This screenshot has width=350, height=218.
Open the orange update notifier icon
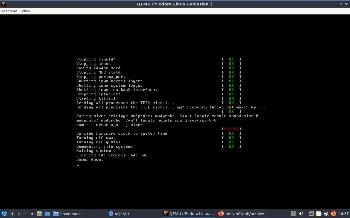(333, 214)
